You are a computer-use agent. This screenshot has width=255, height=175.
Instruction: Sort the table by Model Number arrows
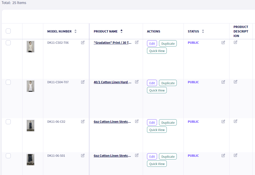(x=75, y=31)
